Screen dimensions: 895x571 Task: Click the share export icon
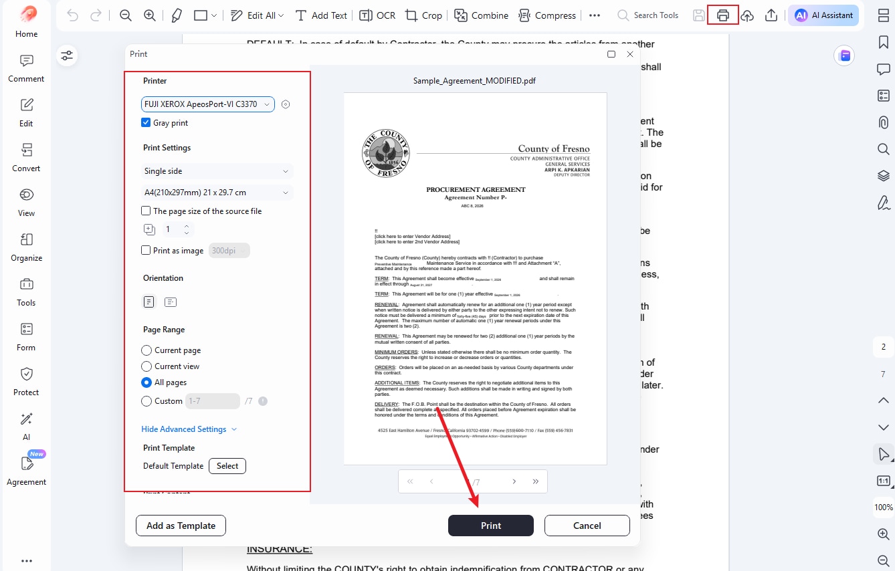pos(771,15)
